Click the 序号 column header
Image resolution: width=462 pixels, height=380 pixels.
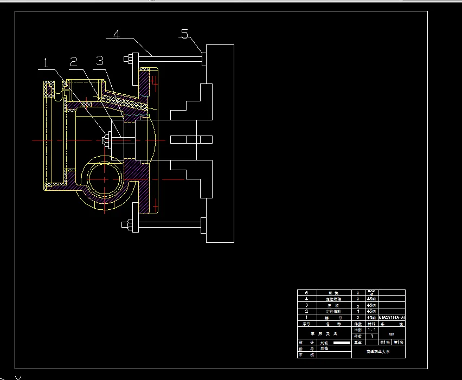[x=307, y=324]
